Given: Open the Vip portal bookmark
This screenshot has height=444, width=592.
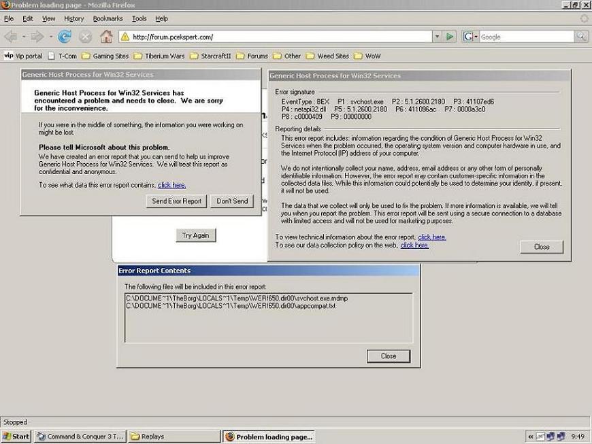Looking at the screenshot, I should point(23,56).
